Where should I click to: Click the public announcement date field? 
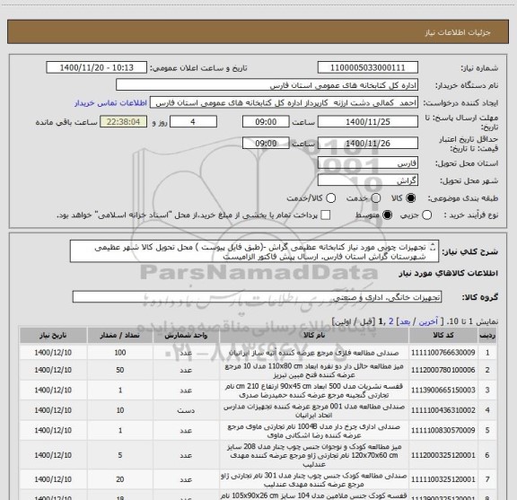pyautogui.click(x=97, y=67)
